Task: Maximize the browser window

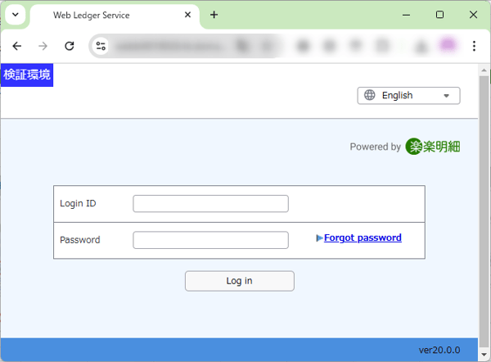Action: [x=439, y=15]
